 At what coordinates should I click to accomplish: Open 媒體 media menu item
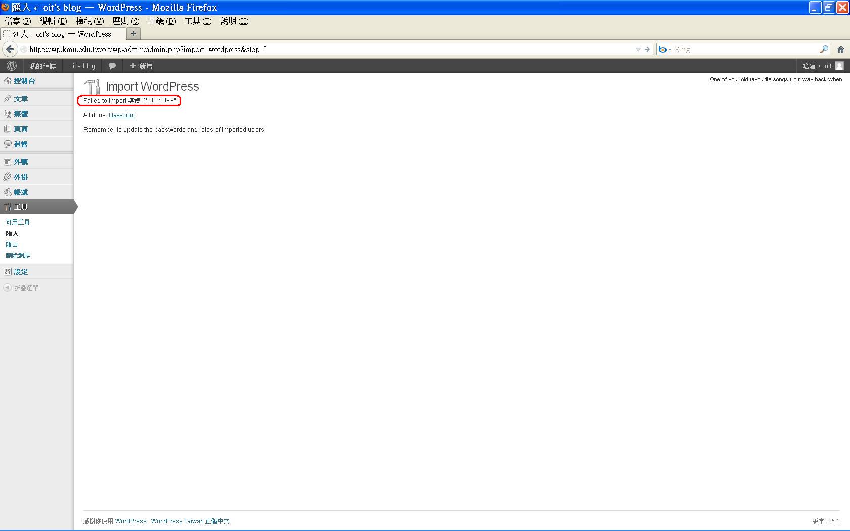tap(21, 114)
